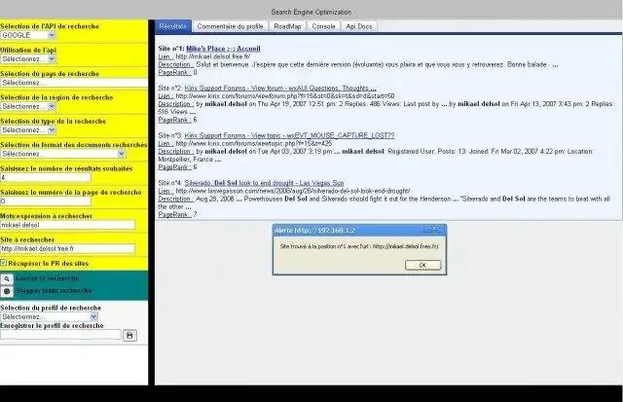623x402 pixels.
Task: Click Description label of site n°1
Action: point(175,64)
